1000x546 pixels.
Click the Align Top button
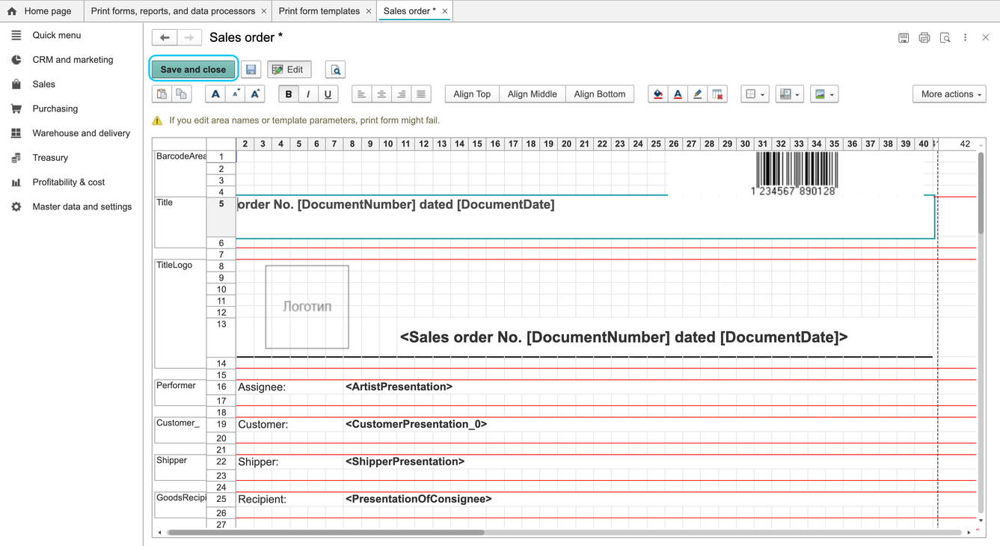472,94
